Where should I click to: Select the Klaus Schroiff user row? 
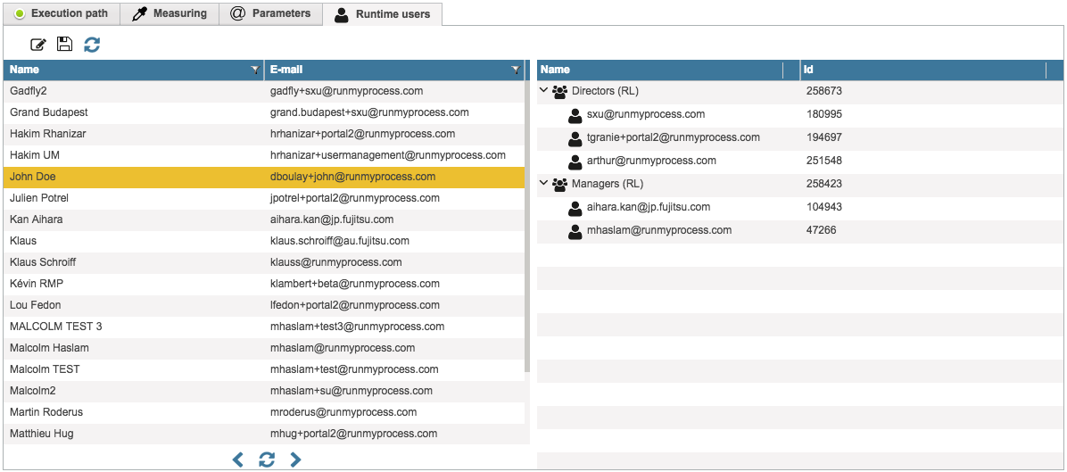click(264, 262)
